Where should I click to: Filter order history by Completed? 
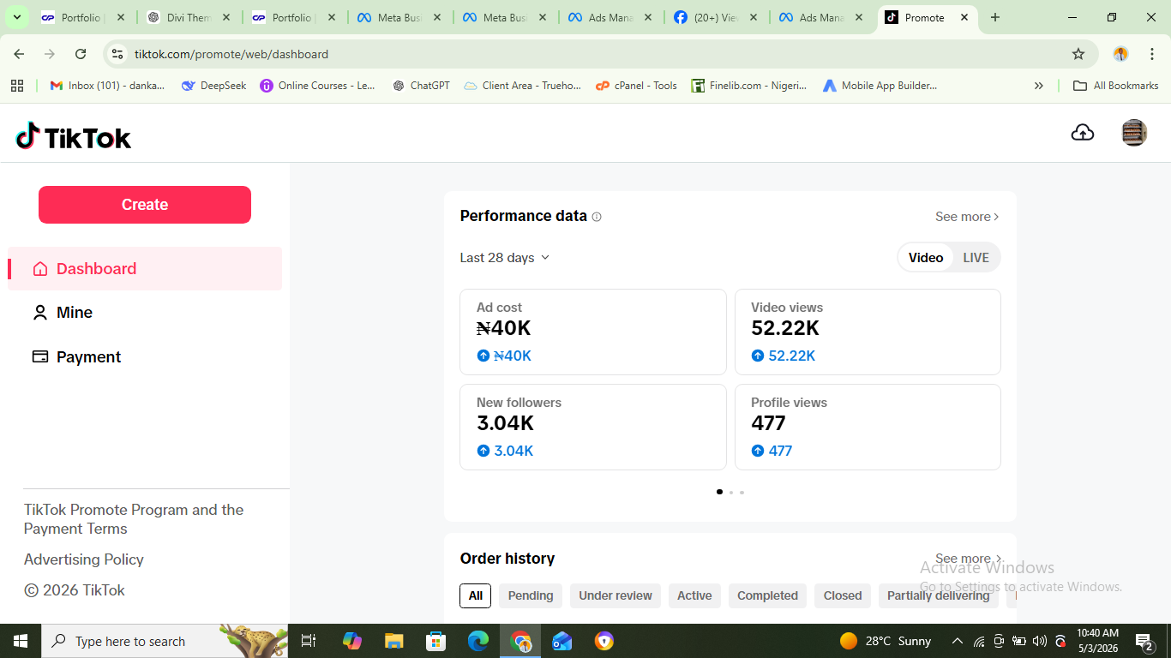[767, 596]
